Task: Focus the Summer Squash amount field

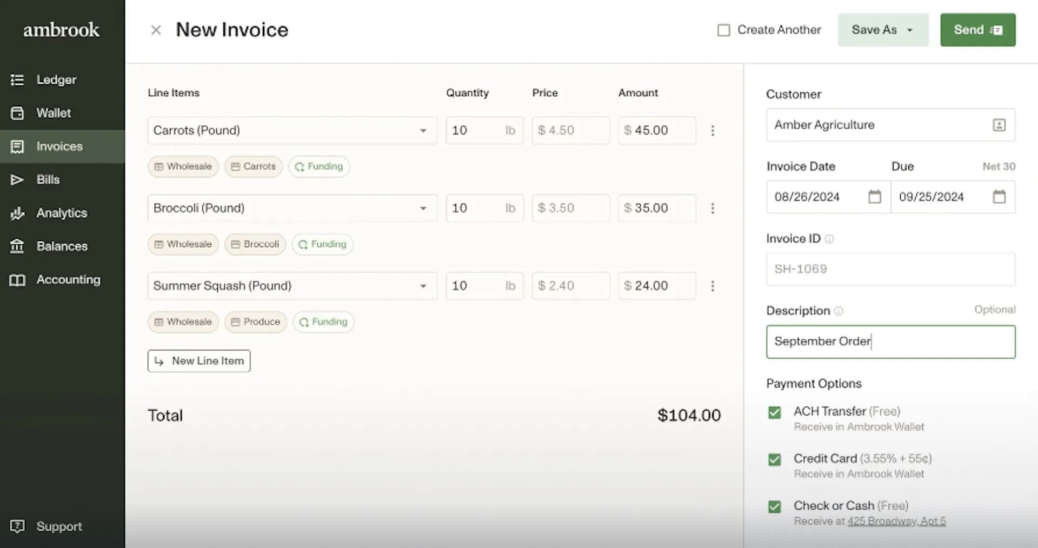Action: (657, 286)
